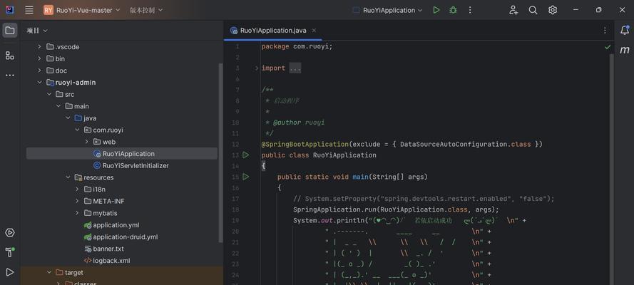This screenshot has height=285, width=634.
Task: Click the RY project badge icon
Action: pos(48,10)
